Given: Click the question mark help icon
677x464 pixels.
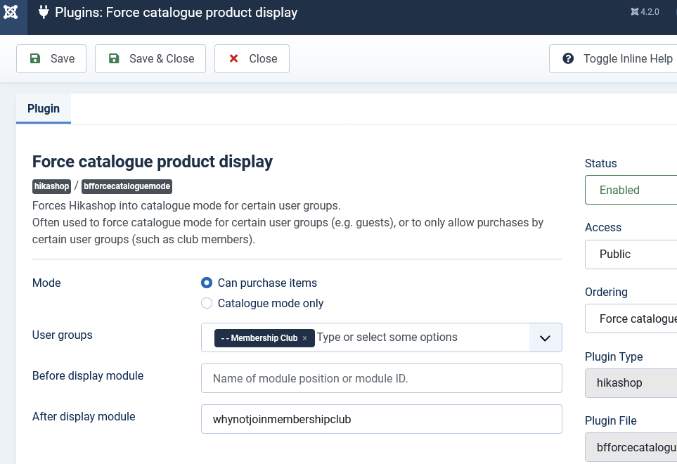Looking at the screenshot, I should click(x=568, y=58).
